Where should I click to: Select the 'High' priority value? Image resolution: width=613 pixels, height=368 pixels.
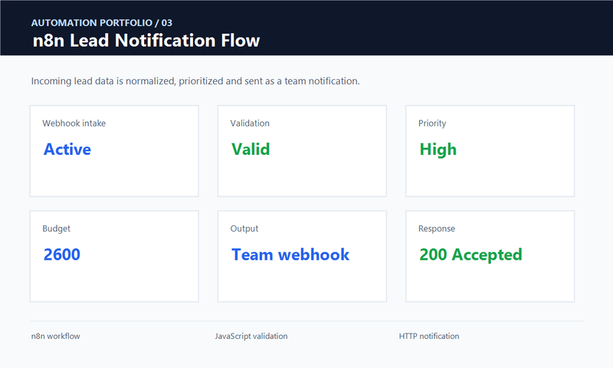pos(438,149)
